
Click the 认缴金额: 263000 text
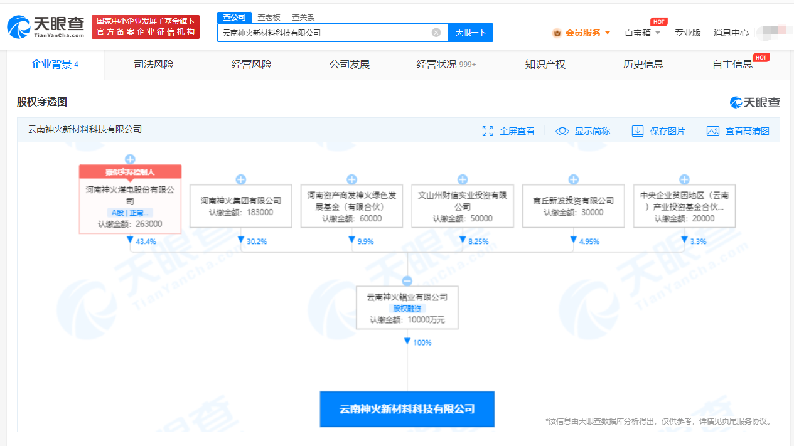[130, 224]
